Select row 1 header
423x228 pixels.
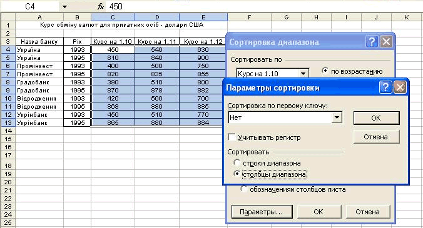coord(8,26)
